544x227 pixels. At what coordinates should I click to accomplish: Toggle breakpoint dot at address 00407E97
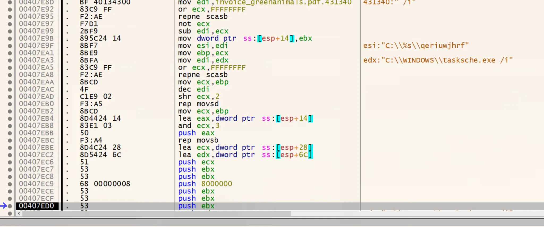click(10, 24)
